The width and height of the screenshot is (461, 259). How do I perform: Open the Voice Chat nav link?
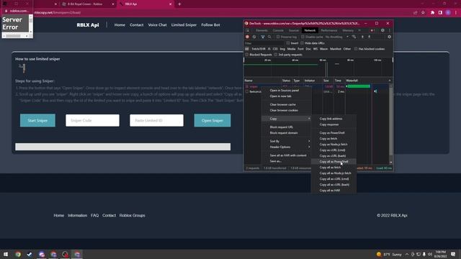click(x=157, y=25)
